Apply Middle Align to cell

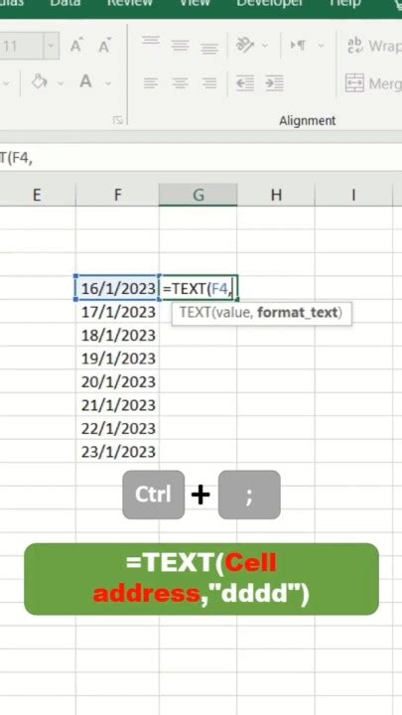coord(180,46)
